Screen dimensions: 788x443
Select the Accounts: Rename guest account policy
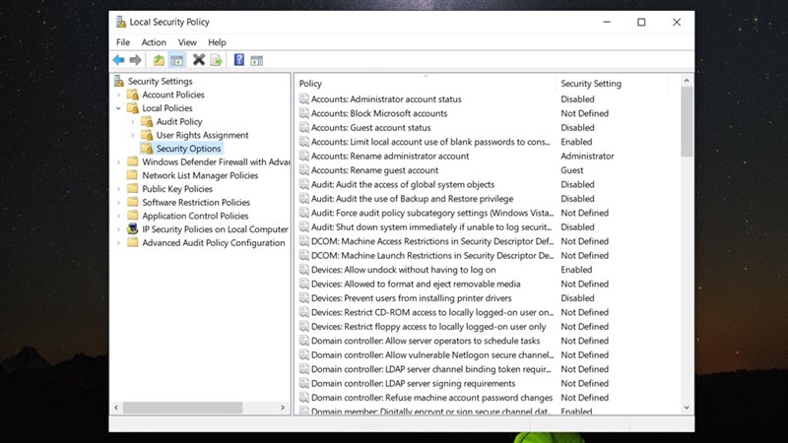[374, 170]
